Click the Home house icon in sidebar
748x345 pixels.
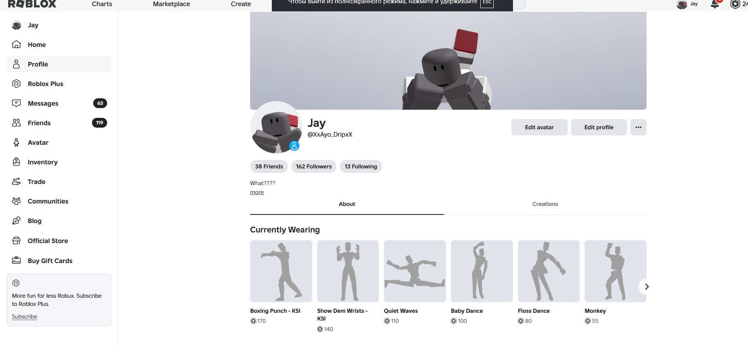[16, 44]
